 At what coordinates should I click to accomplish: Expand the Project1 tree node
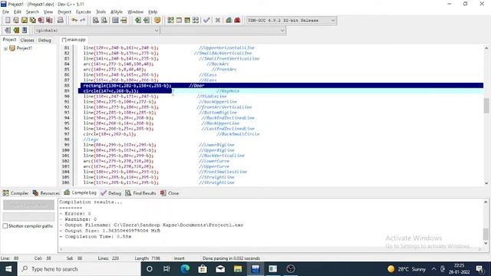pos(5,48)
